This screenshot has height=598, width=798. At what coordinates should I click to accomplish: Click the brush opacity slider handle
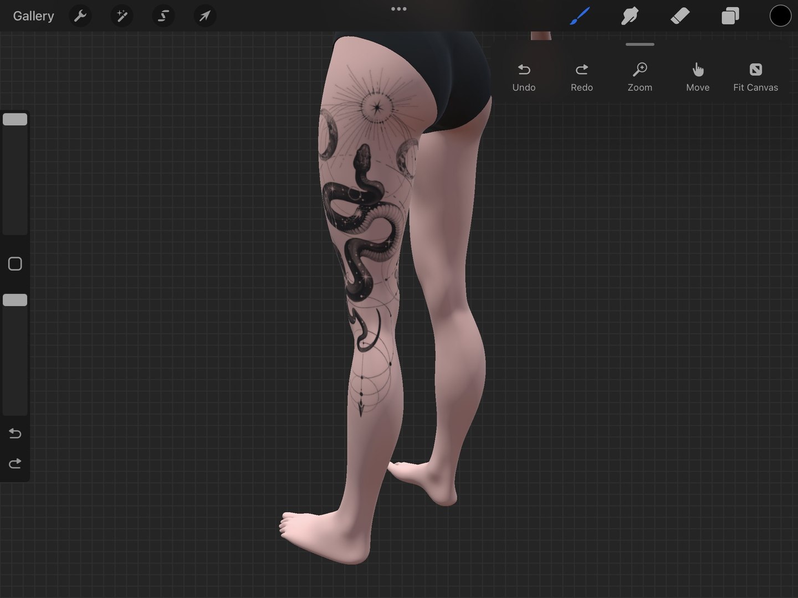[15, 300]
